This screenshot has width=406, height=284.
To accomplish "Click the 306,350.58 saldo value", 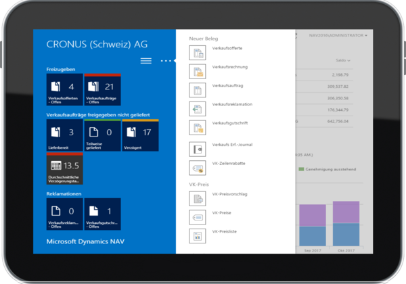I will (x=338, y=98).
